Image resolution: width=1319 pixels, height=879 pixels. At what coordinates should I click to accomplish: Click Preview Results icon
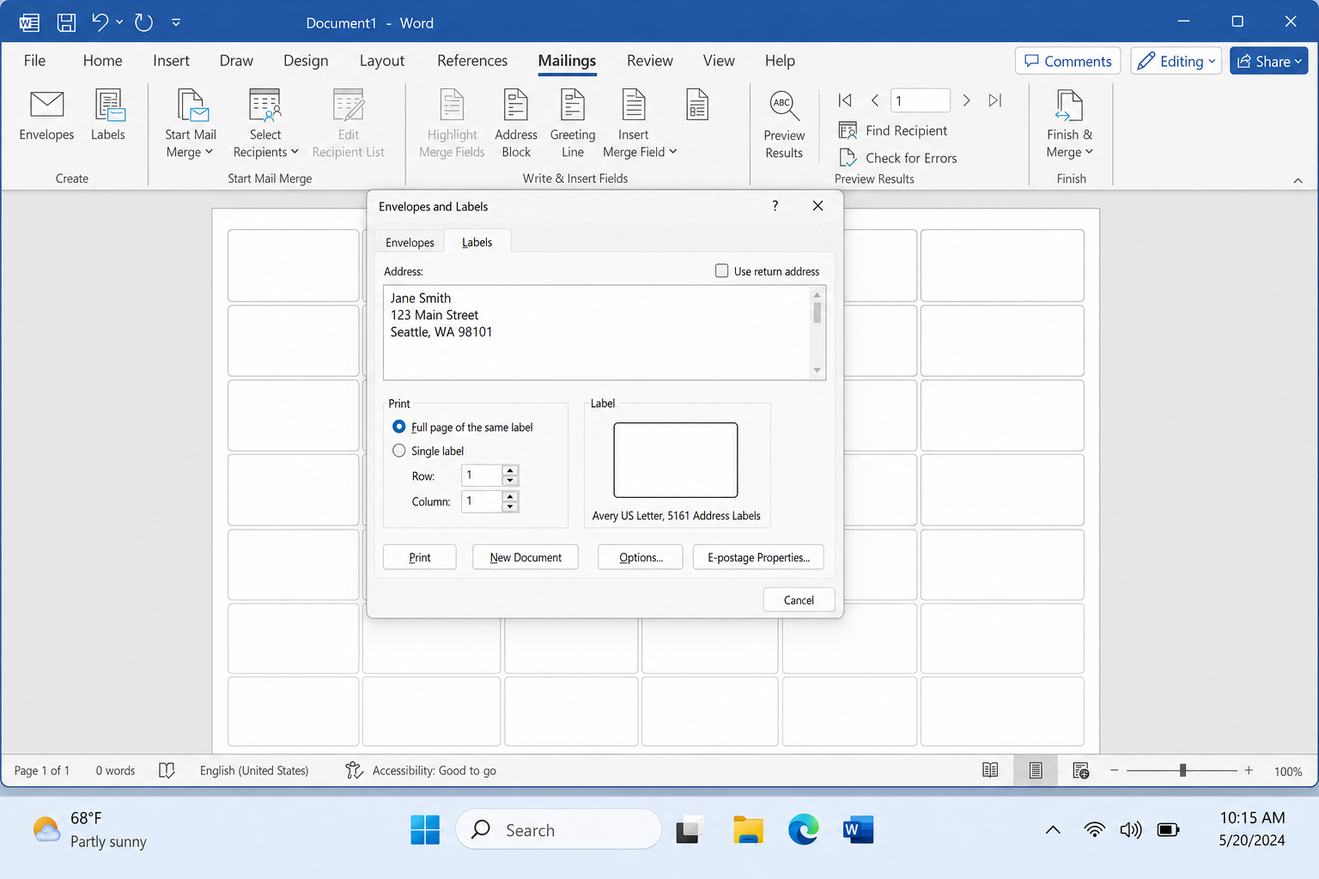pyautogui.click(x=784, y=125)
